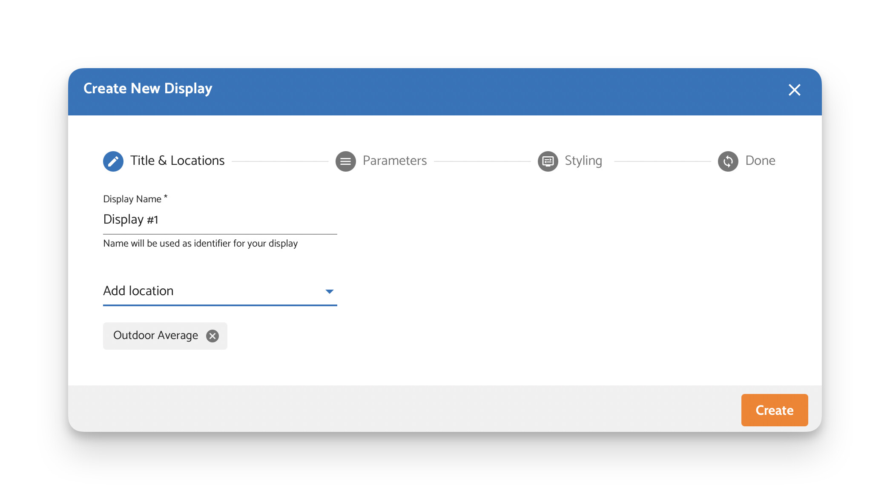Jump to the Parameters step label
This screenshot has width=890, height=500.
pyautogui.click(x=394, y=161)
